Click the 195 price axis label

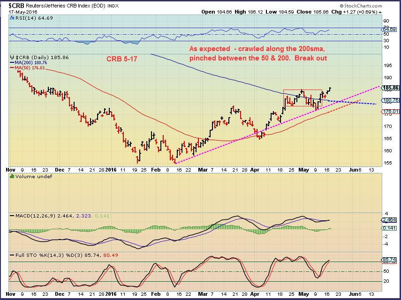coord(388,66)
